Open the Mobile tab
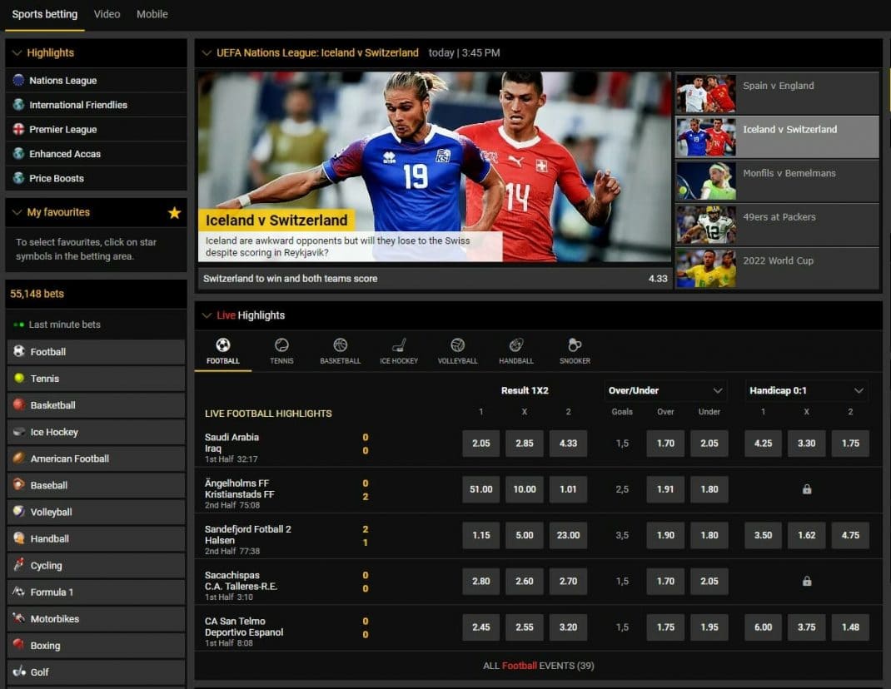This screenshot has height=689, width=891. tap(152, 14)
